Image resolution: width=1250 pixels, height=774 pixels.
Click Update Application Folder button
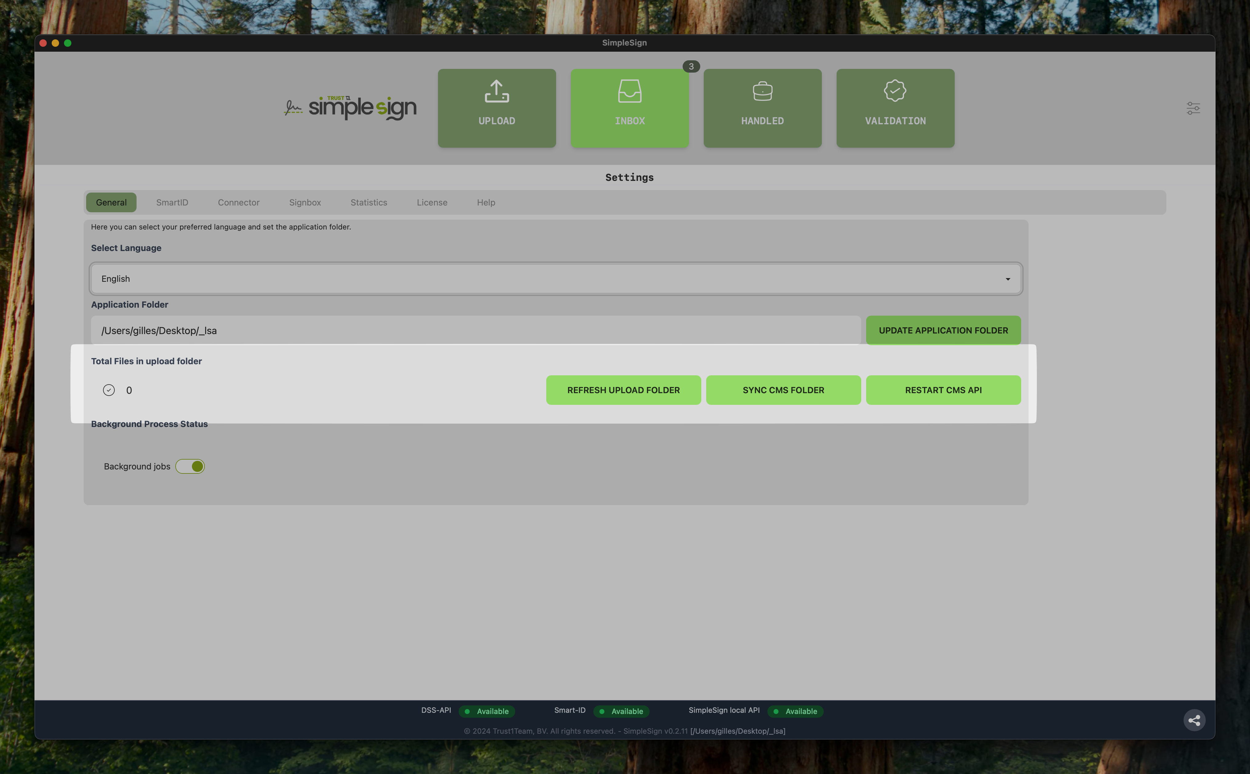point(943,331)
